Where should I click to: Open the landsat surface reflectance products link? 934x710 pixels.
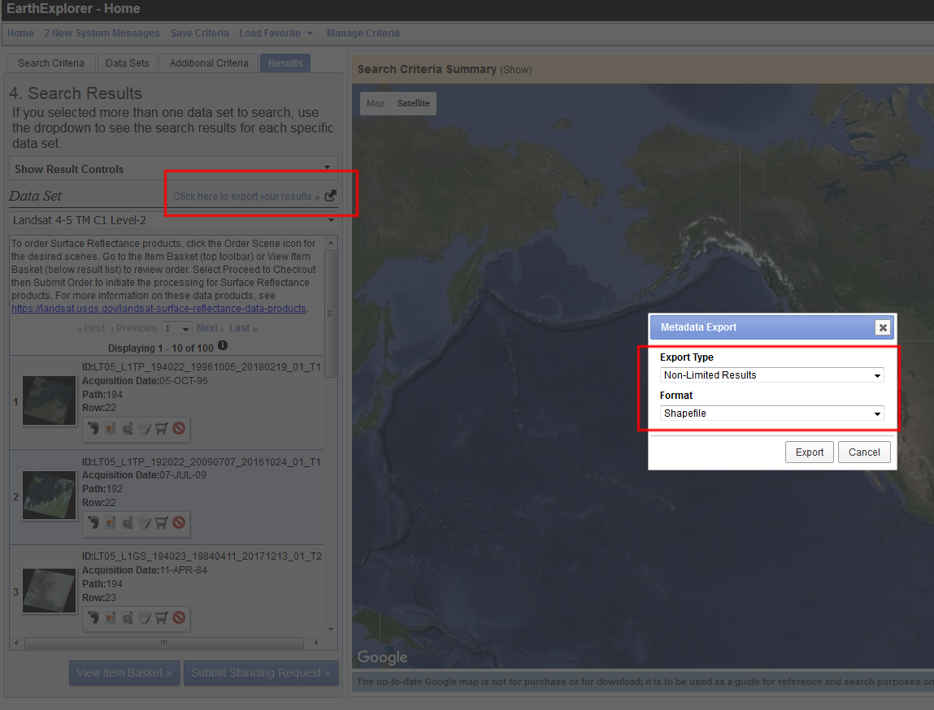(159, 309)
